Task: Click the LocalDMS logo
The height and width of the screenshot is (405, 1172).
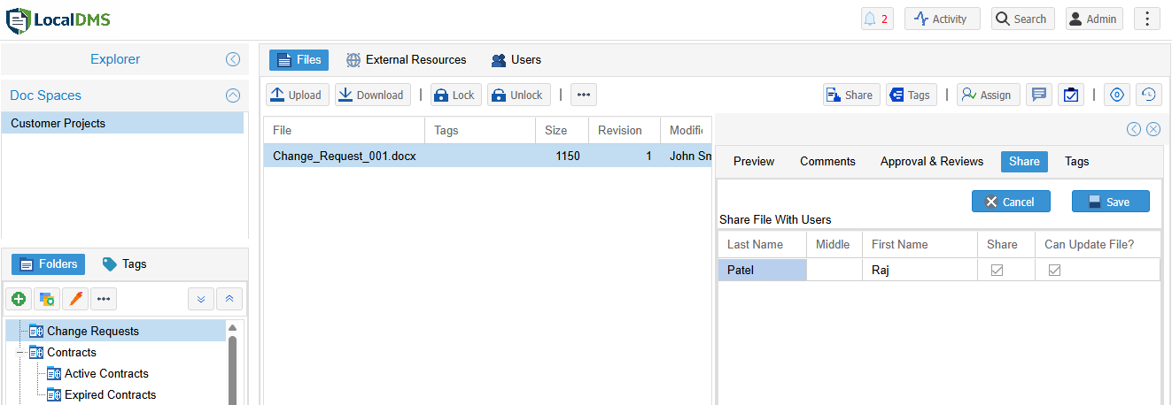Action: (x=58, y=19)
